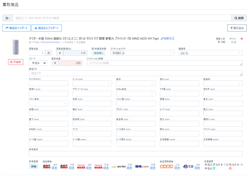Click the 持ち手 (cm) input field
Image resolution: width=250 pixels, height=176 pixels.
pos(223,93)
